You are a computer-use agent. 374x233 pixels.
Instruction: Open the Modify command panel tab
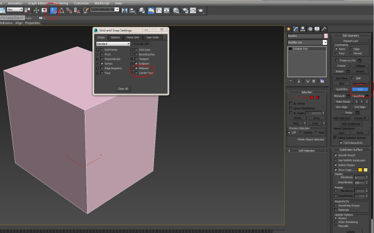[295, 29]
